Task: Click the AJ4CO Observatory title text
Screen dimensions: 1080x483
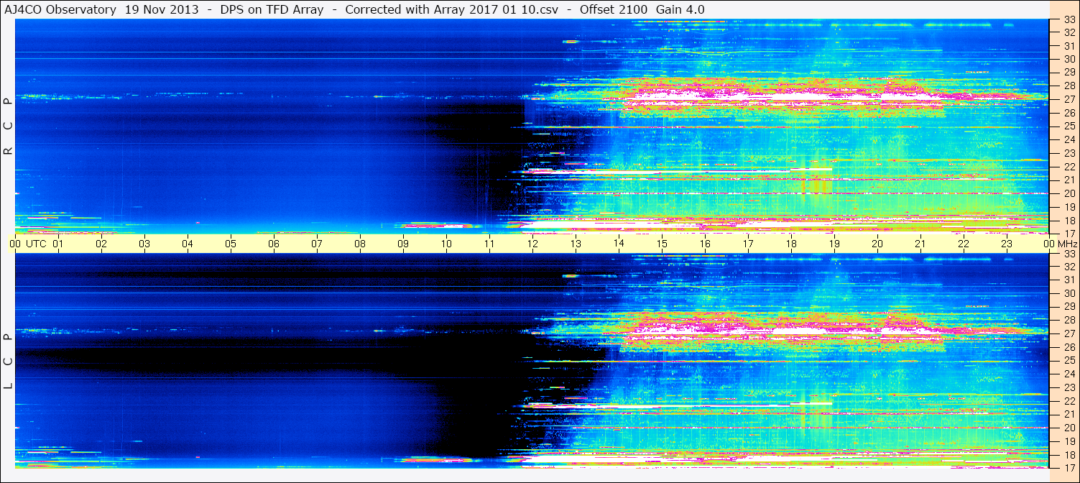Action: 61,9
